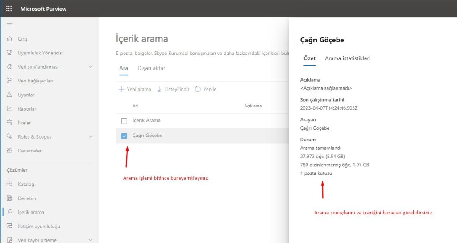The image size is (457, 243).
Task: Click the İlkeler sliders icon
Action: (x=9, y=123)
